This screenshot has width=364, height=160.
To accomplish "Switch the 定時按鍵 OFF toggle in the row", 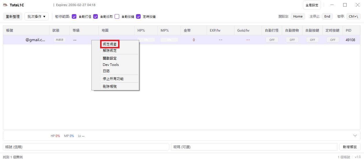I will click(332, 40).
